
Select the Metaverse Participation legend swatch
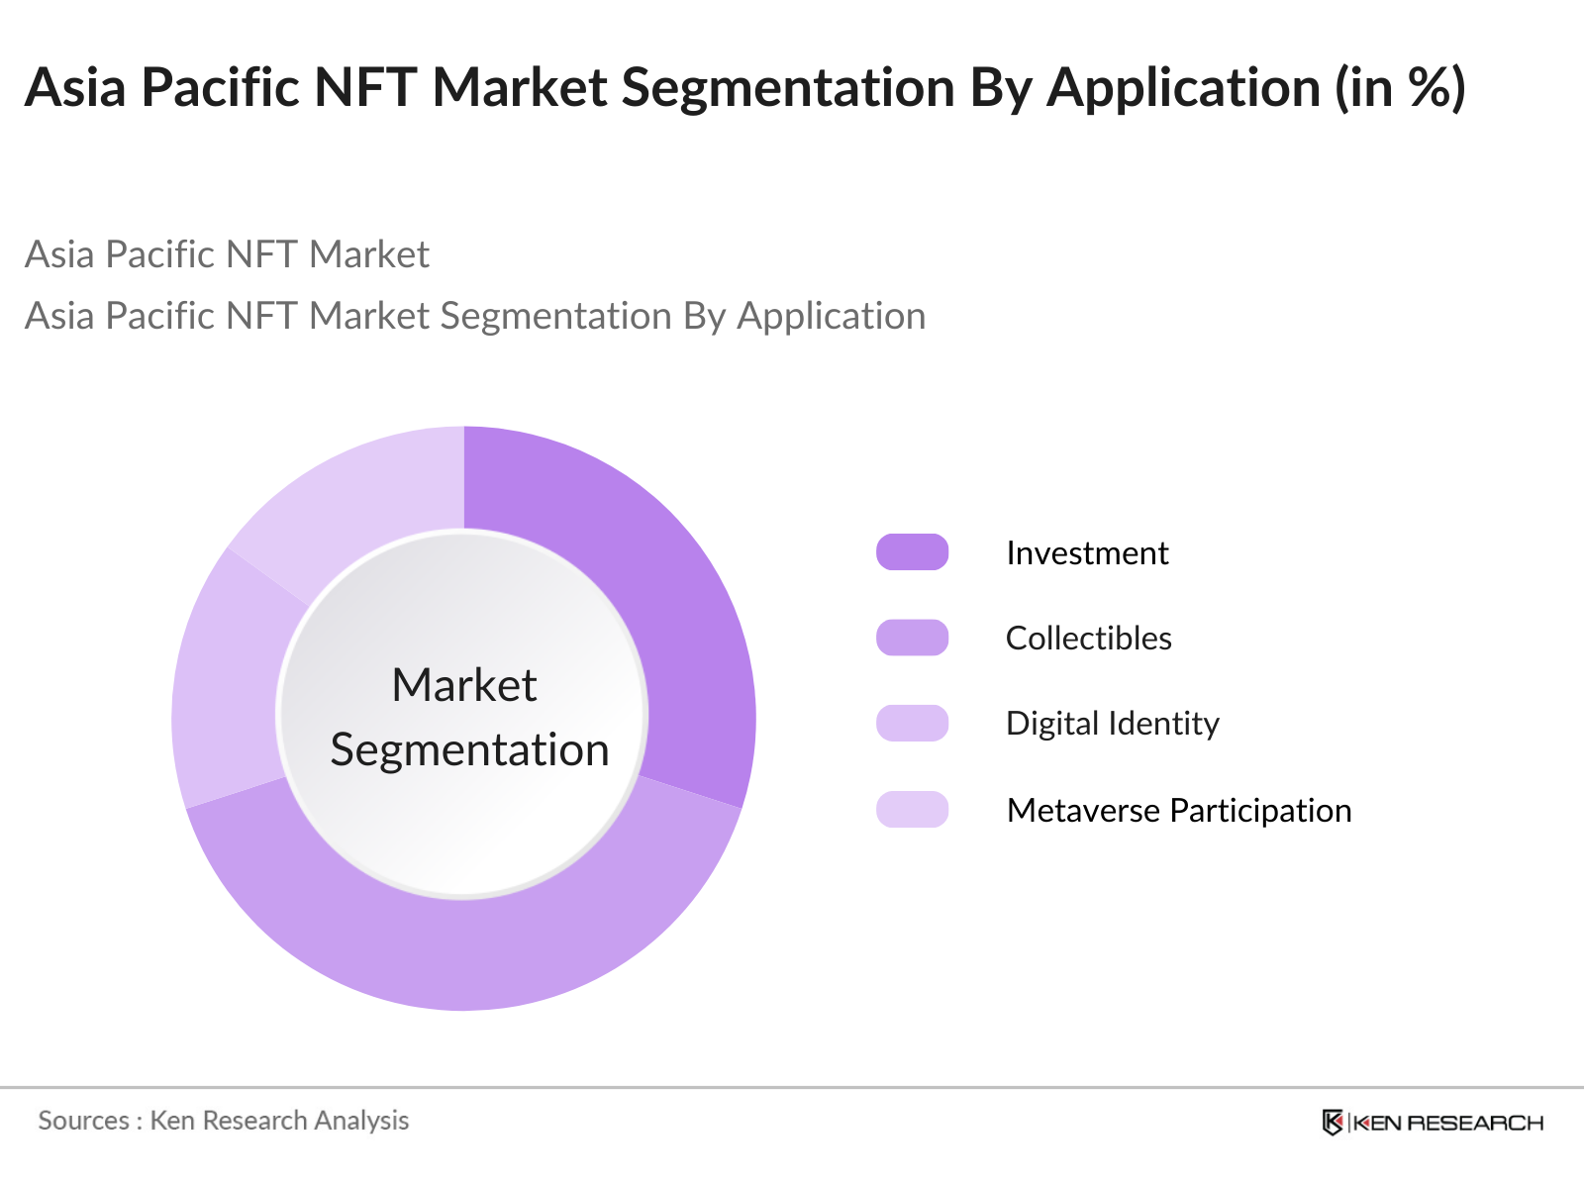pyautogui.click(x=912, y=810)
